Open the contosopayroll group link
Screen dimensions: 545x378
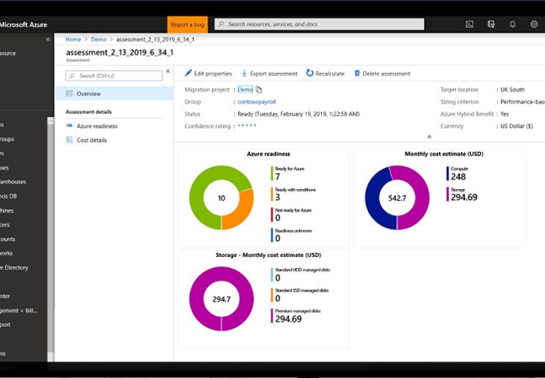pyautogui.click(x=257, y=102)
